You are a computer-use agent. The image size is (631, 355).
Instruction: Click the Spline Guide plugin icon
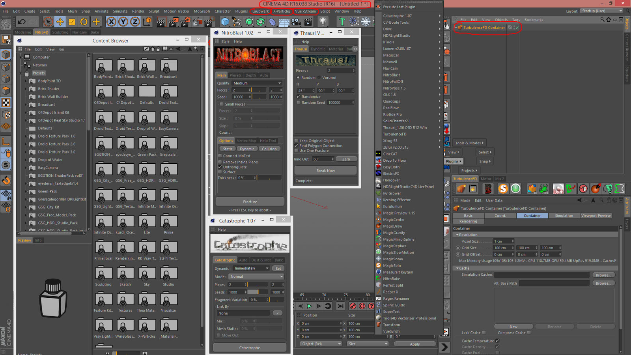378,305
